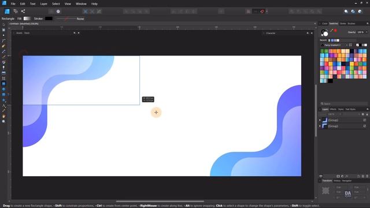Select the Rounded Rectangle tool
Image resolution: width=370 pixels, height=208 pixels.
click(3, 95)
